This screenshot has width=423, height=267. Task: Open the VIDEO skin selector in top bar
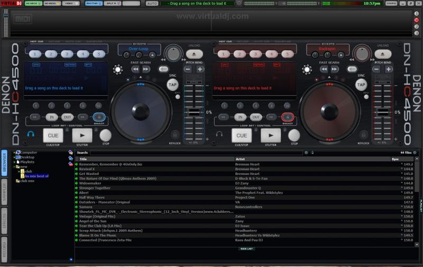(71, 4)
